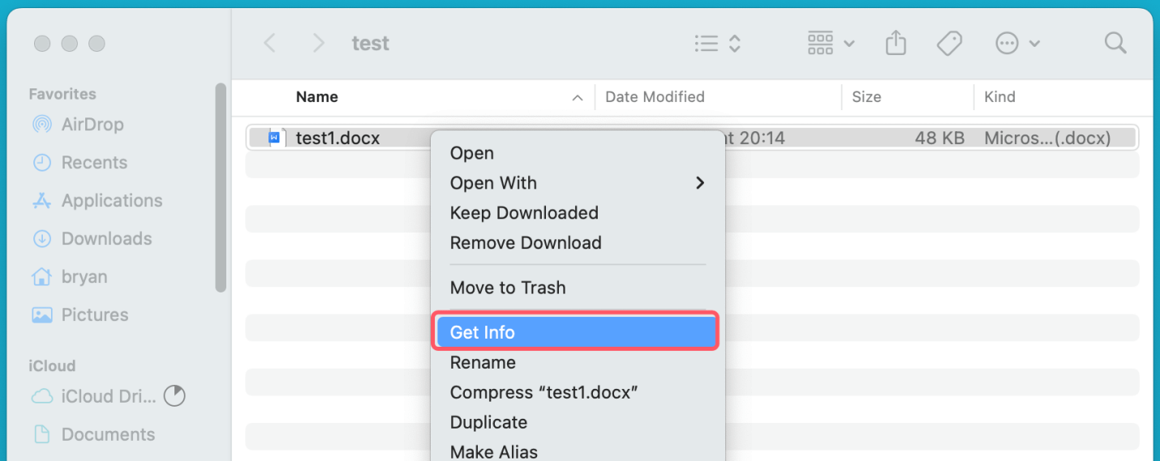The height and width of the screenshot is (461, 1160).
Task: Open the list view switcher dropdown
Action: coord(718,43)
